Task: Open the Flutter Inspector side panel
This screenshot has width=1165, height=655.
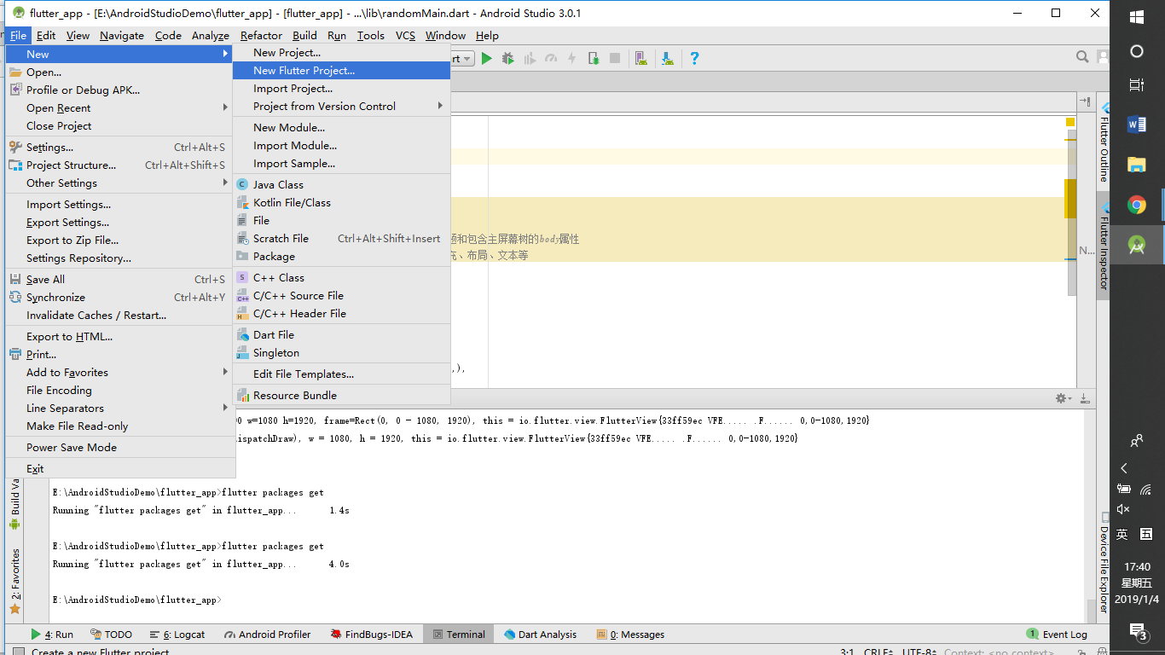Action: pyautogui.click(x=1104, y=246)
